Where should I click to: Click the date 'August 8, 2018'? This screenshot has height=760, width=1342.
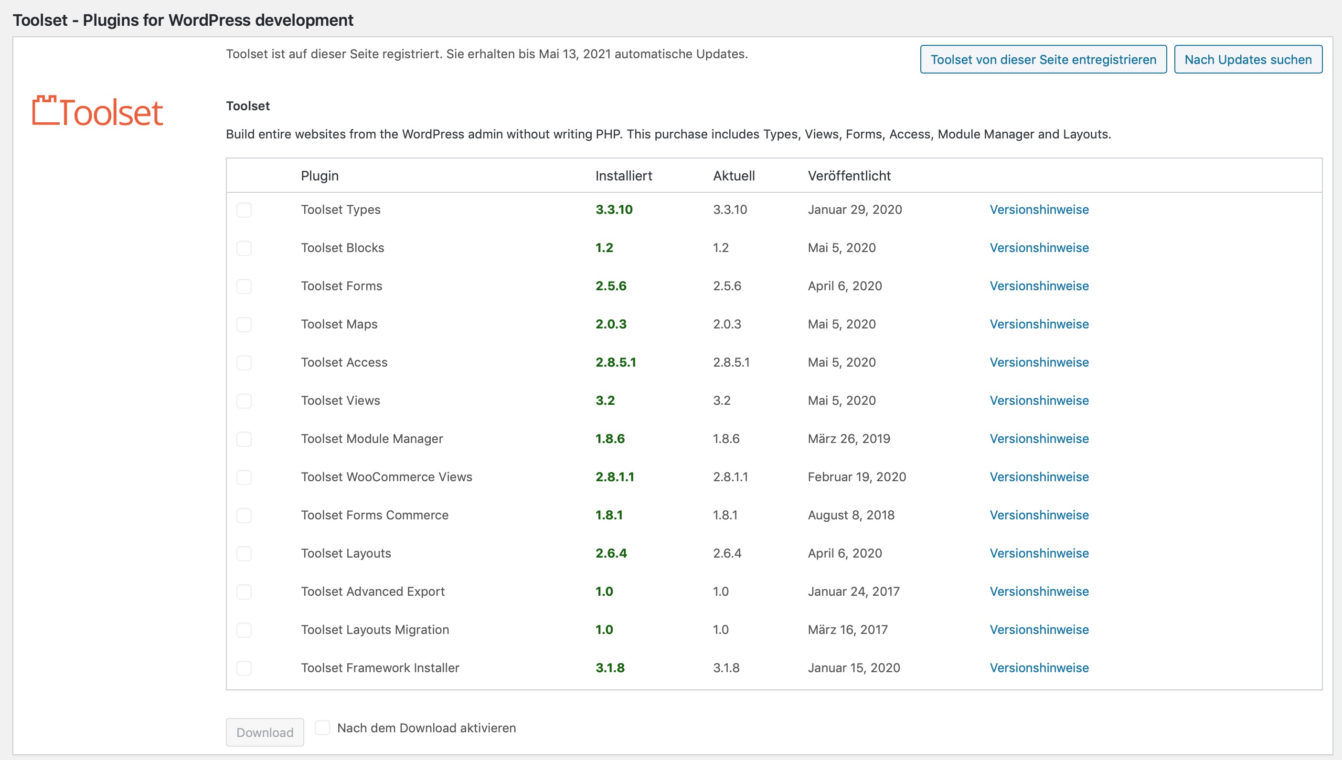tap(851, 515)
